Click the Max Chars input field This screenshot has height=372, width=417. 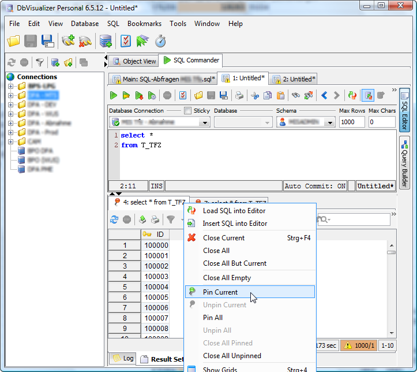point(382,122)
